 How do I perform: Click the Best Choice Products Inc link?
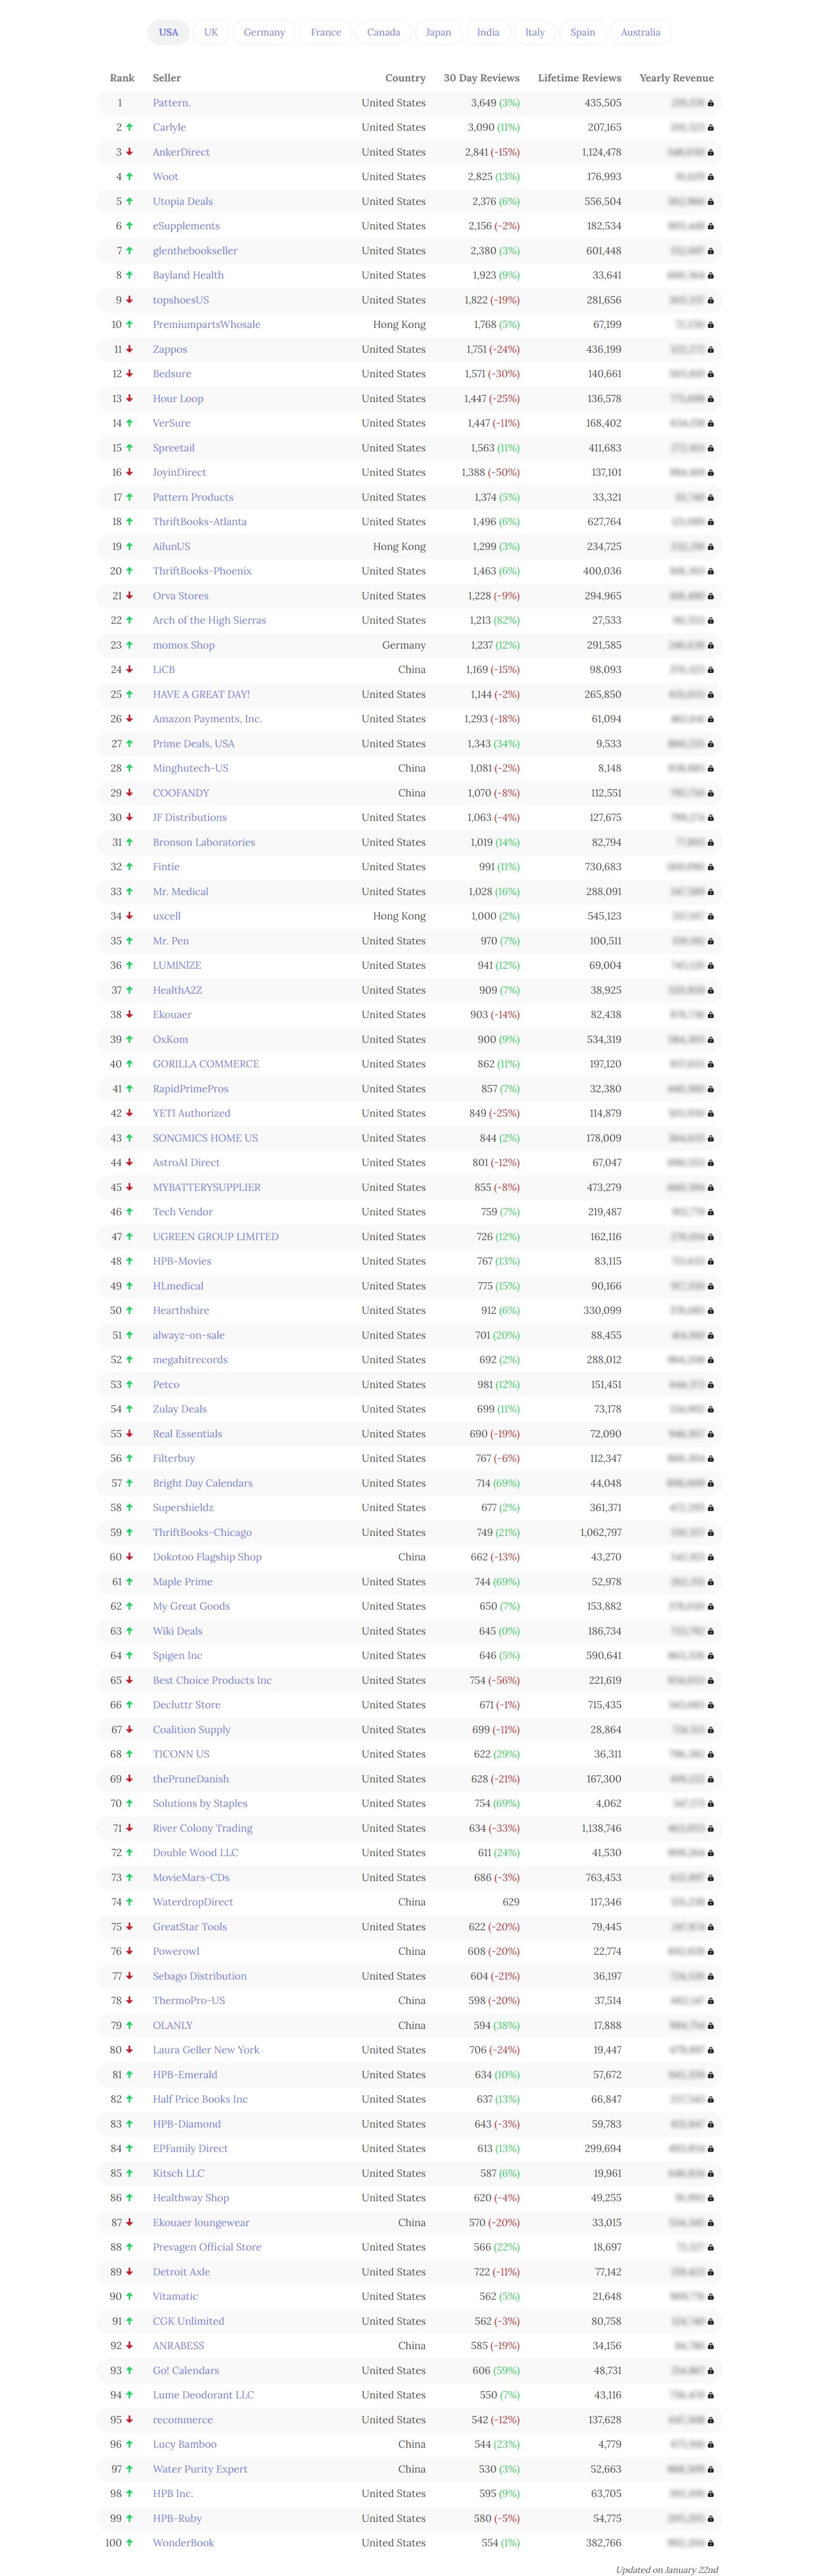(212, 1680)
